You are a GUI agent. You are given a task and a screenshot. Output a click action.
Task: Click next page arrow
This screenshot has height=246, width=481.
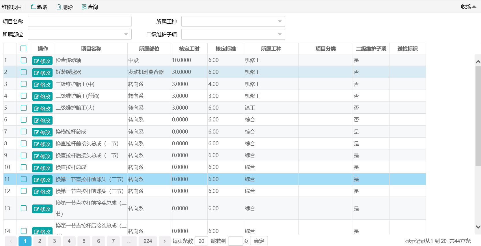pos(165,241)
